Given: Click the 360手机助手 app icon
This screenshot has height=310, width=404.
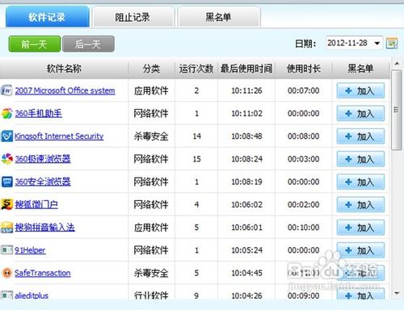Looking at the screenshot, I should 6,113.
